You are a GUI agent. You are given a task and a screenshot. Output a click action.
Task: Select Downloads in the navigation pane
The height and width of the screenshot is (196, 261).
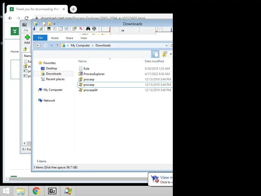point(54,74)
